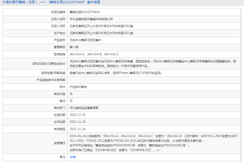The image size is (244, 163).
Task: Click the 结构及组成/主要组成成分 label
Action: [x=49, y=64]
